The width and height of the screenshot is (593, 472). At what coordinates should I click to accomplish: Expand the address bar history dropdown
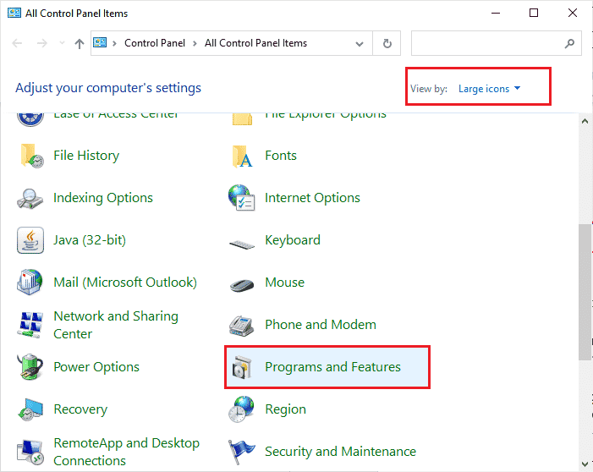(360, 44)
